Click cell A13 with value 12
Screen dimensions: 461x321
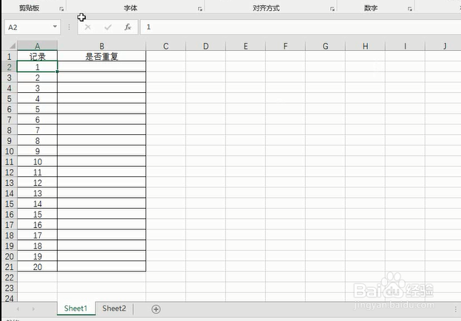(38, 183)
